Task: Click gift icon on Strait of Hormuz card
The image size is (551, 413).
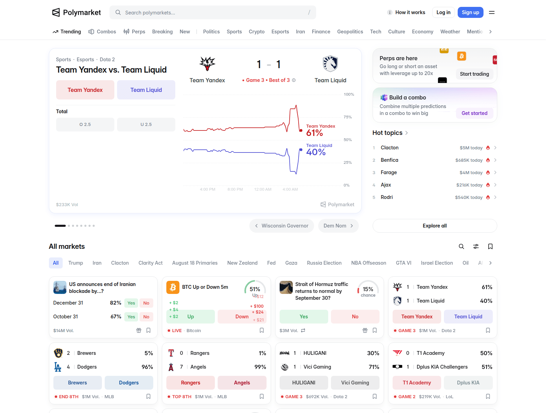Action: pos(365,330)
